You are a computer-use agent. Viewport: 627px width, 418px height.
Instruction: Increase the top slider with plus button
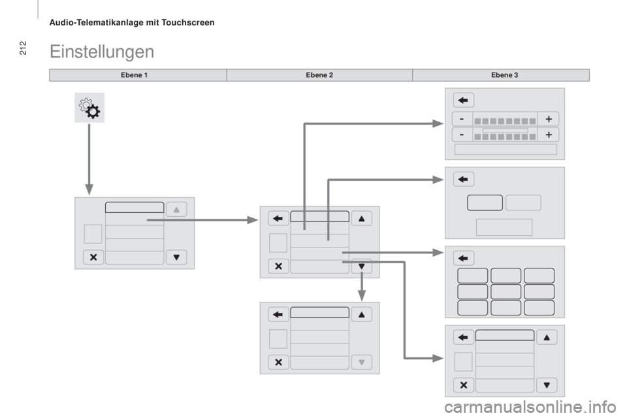(x=549, y=120)
